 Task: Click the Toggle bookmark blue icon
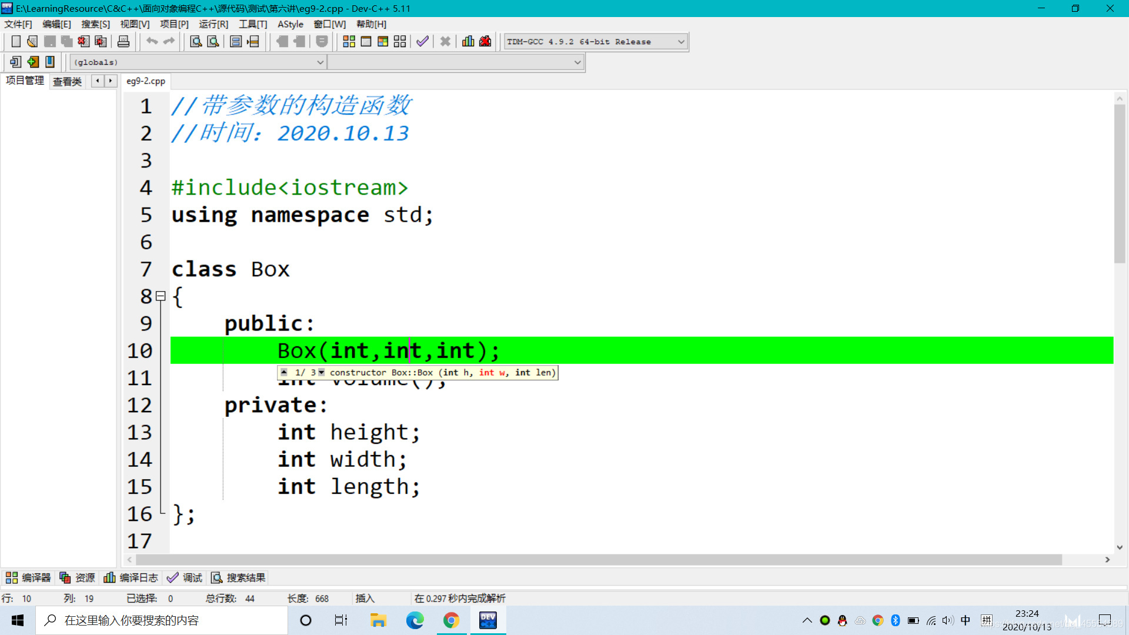coord(50,62)
